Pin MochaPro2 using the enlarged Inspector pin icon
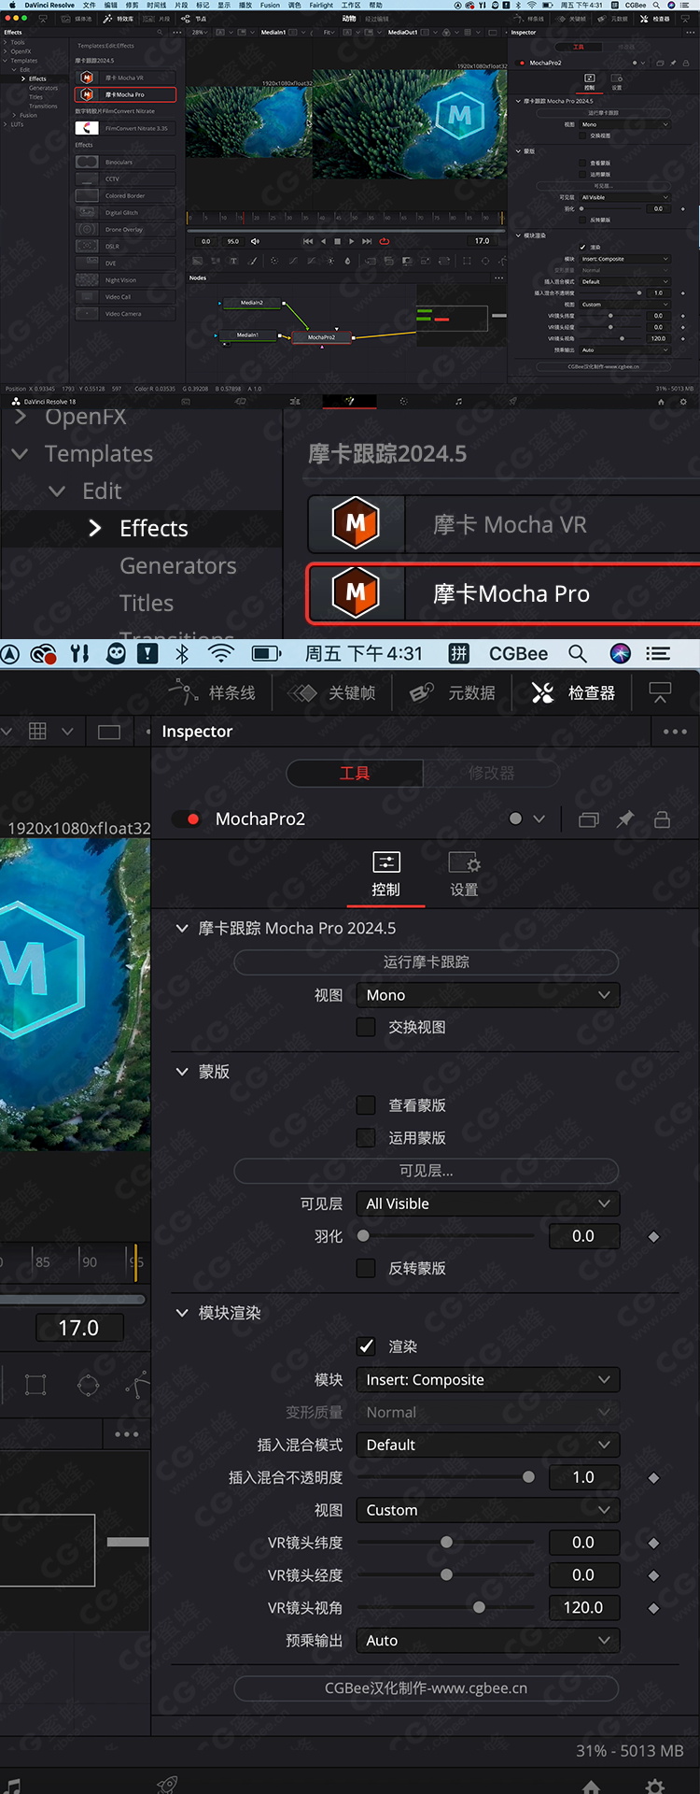The image size is (700, 1794). tap(625, 819)
